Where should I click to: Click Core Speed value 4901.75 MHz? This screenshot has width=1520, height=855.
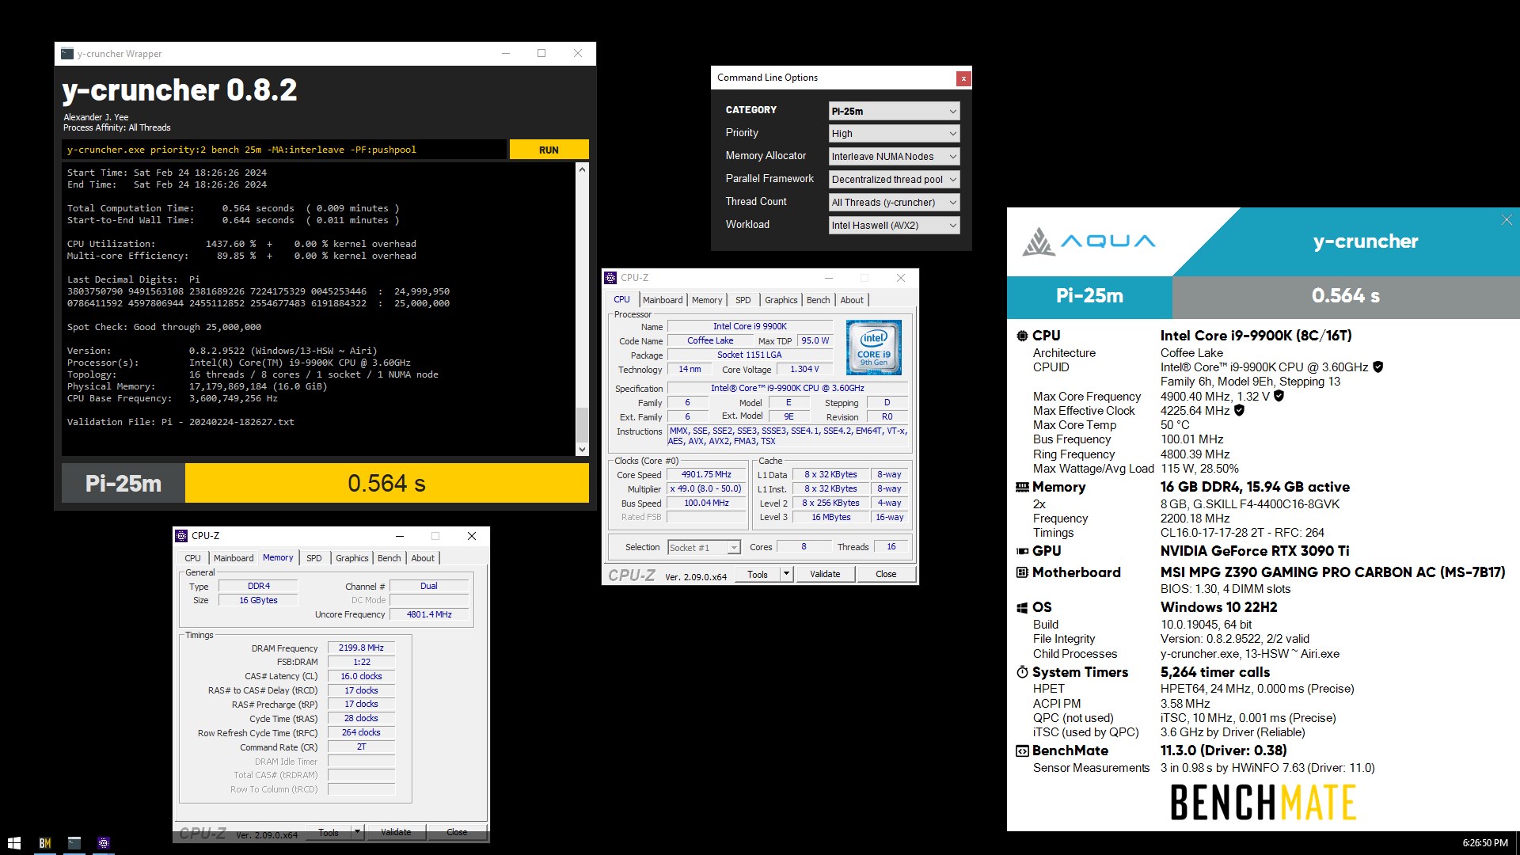click(706, 475)
